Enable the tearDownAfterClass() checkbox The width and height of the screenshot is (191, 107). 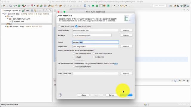pyautogui.click(x=93, y=53)
